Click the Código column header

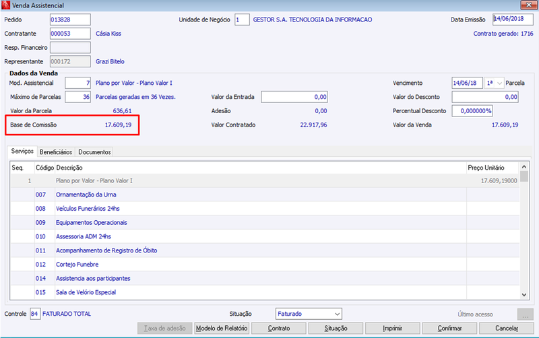click(44, 168)
